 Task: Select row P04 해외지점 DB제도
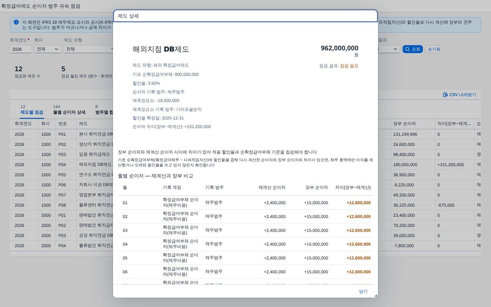[245, 165]
